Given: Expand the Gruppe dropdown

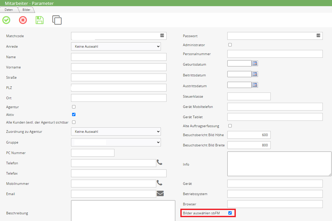Looking at the screenshot, I should (116, 142).
